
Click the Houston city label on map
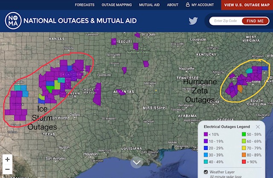click(90, 154)
